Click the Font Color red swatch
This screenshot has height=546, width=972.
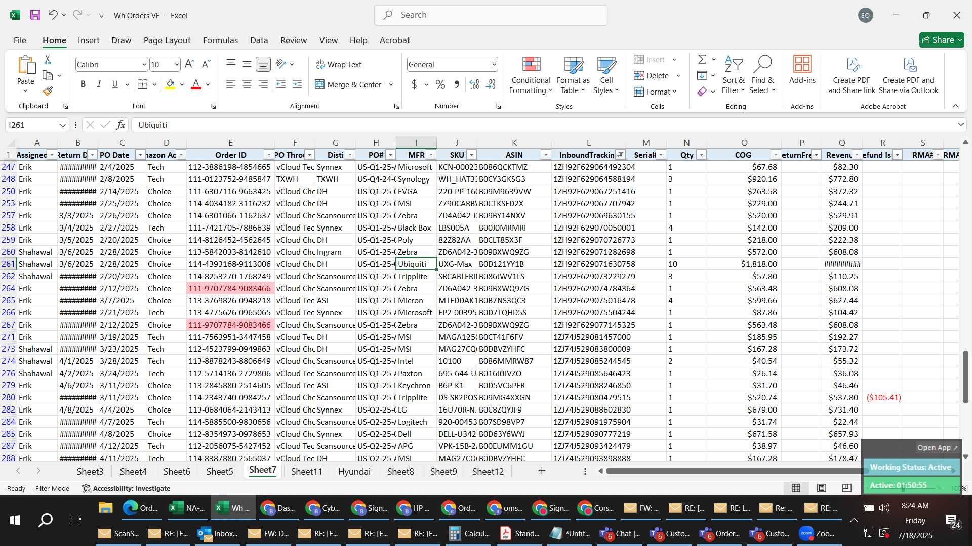pyautogui.click(x=196, y=84)
